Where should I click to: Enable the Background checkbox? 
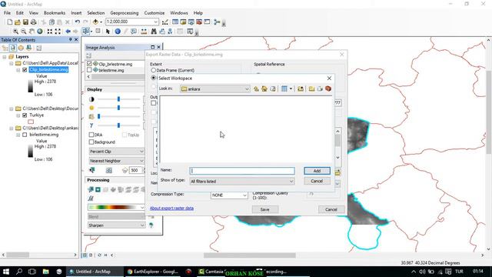91,142
